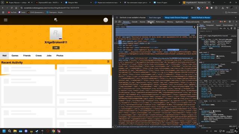Screen dimensions: 239x134
Task: Close the DevTools panel
Action: click(x=237, y=22)
